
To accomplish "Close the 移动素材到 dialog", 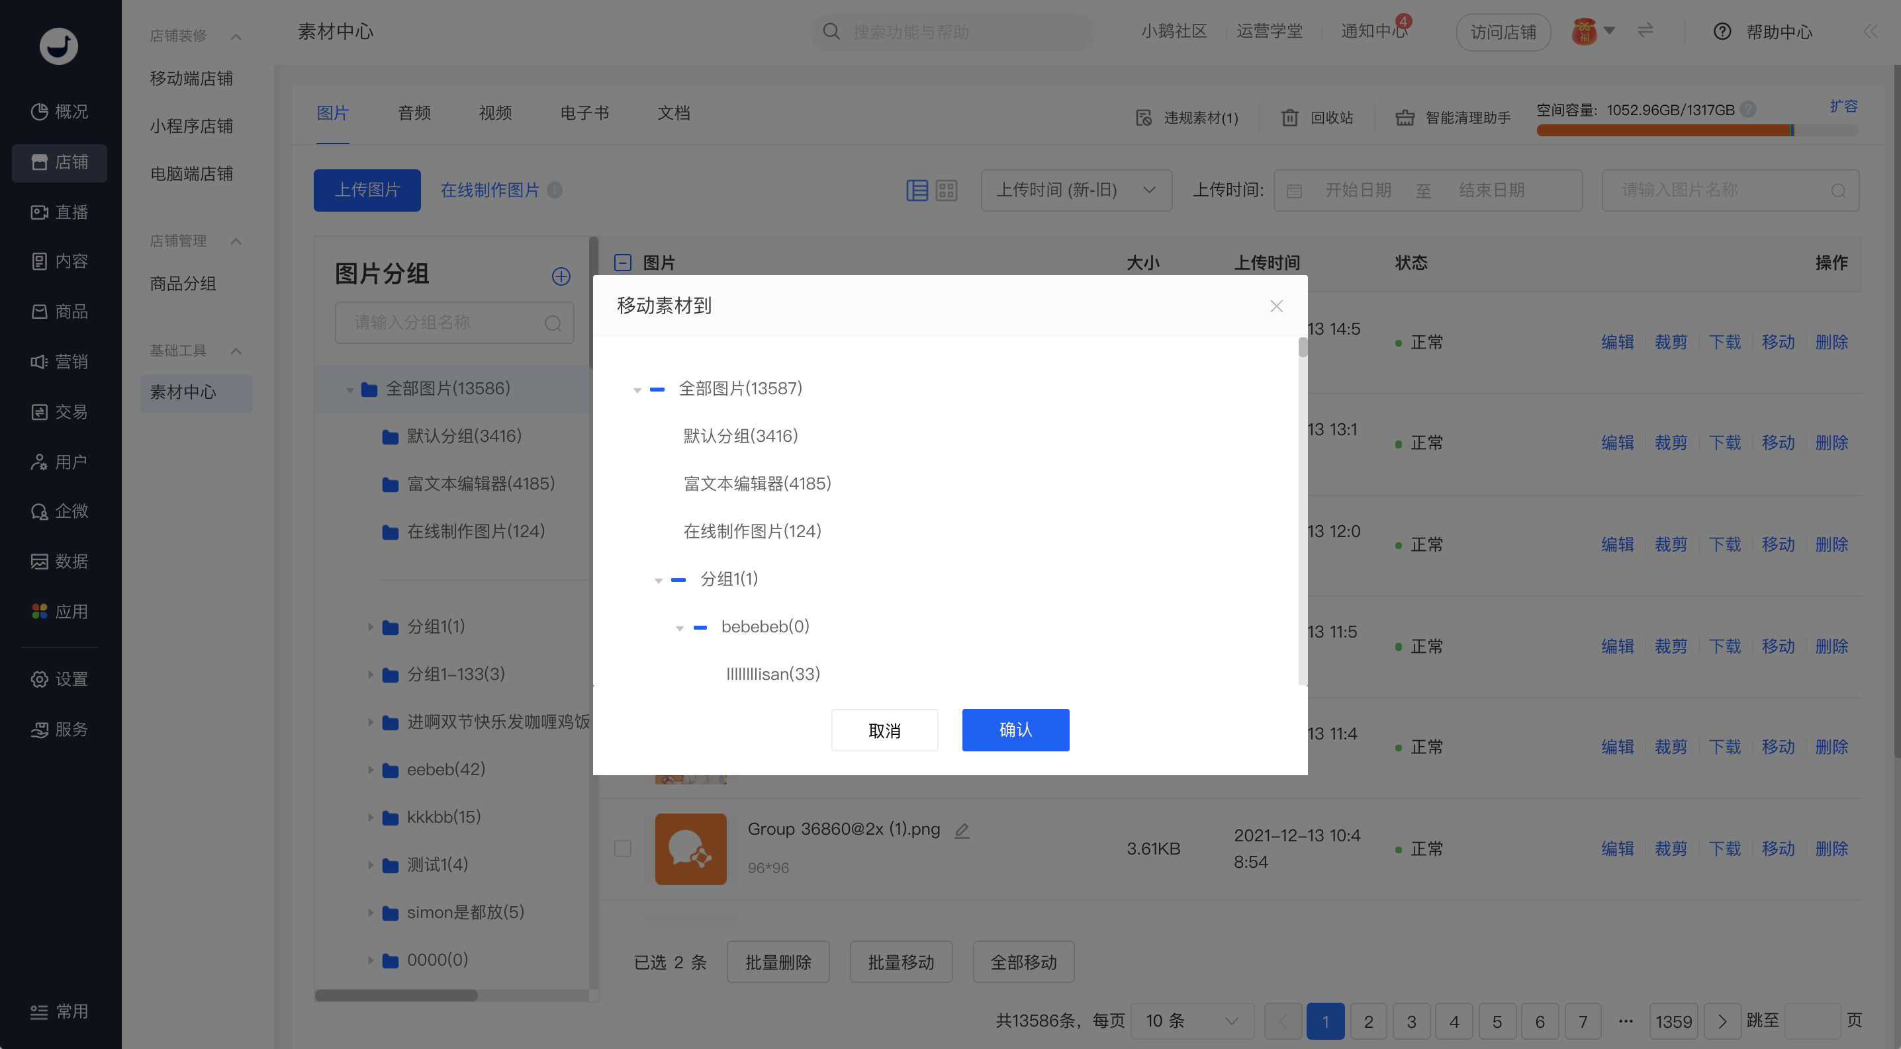I will (x=1276, y=306).
